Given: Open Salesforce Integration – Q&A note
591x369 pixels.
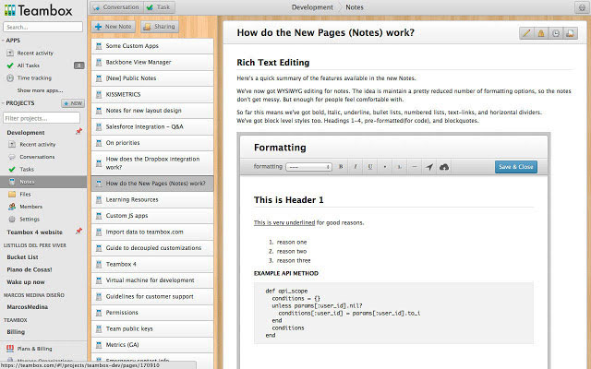Looking at the screenshot, I should pos(152,127).
